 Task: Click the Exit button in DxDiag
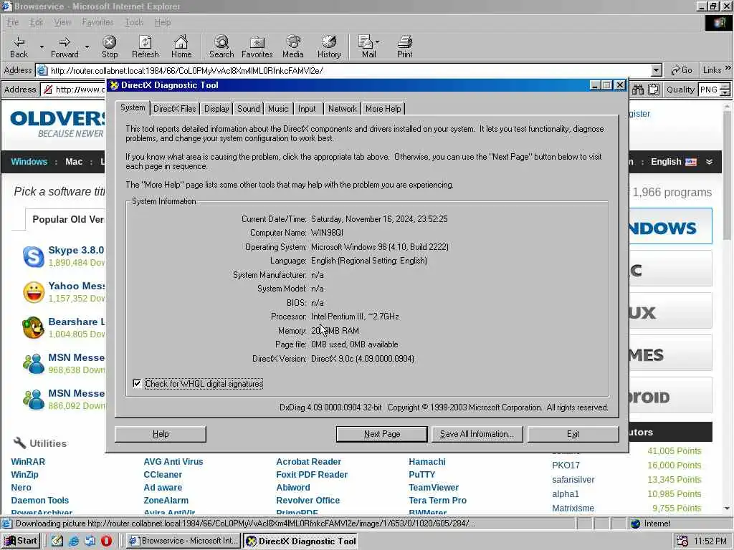tap(573, 434)
